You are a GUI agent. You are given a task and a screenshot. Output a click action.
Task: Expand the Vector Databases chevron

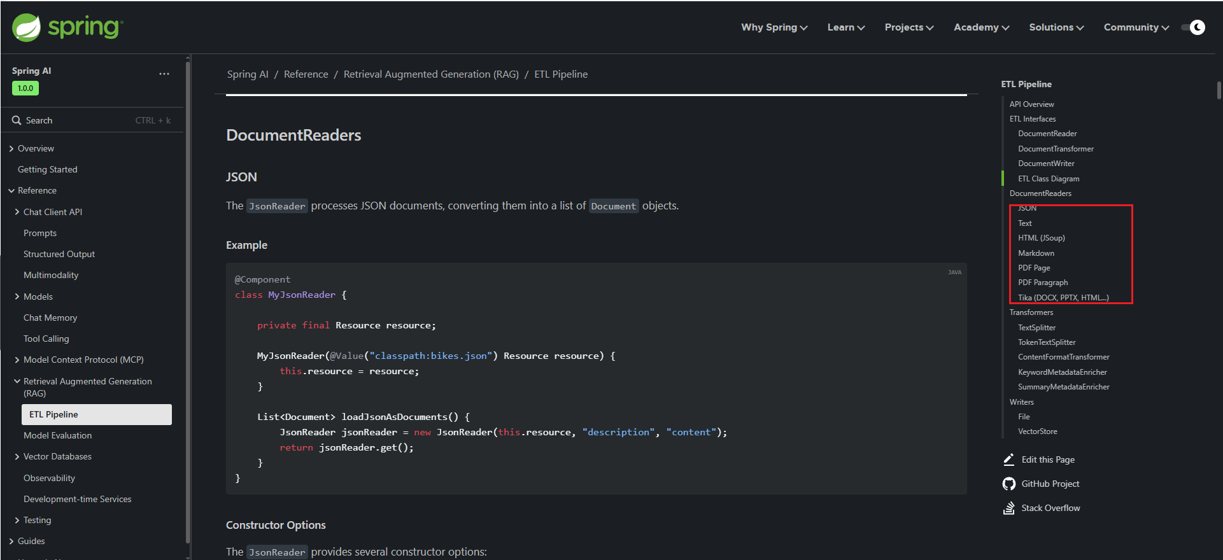[x=17, y=456]
